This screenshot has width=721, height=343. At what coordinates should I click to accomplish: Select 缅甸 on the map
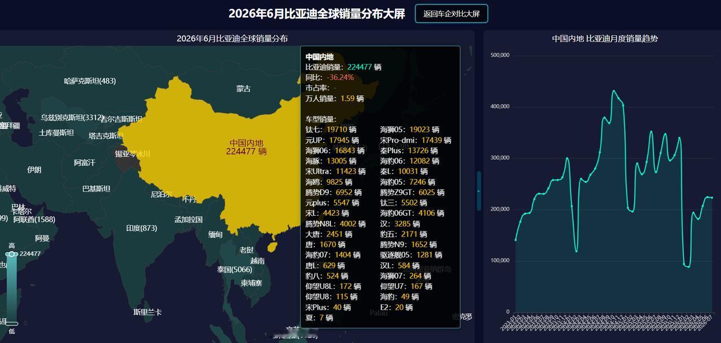tap(215, 235)
